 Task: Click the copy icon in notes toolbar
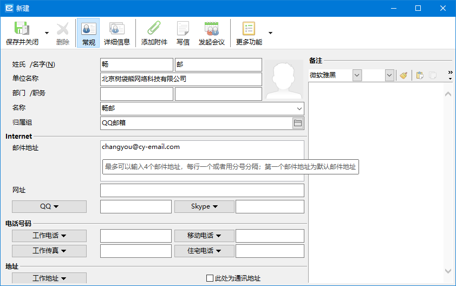433,75
